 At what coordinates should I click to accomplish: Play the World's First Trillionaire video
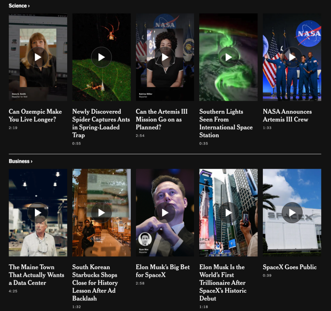coord(228,213)
